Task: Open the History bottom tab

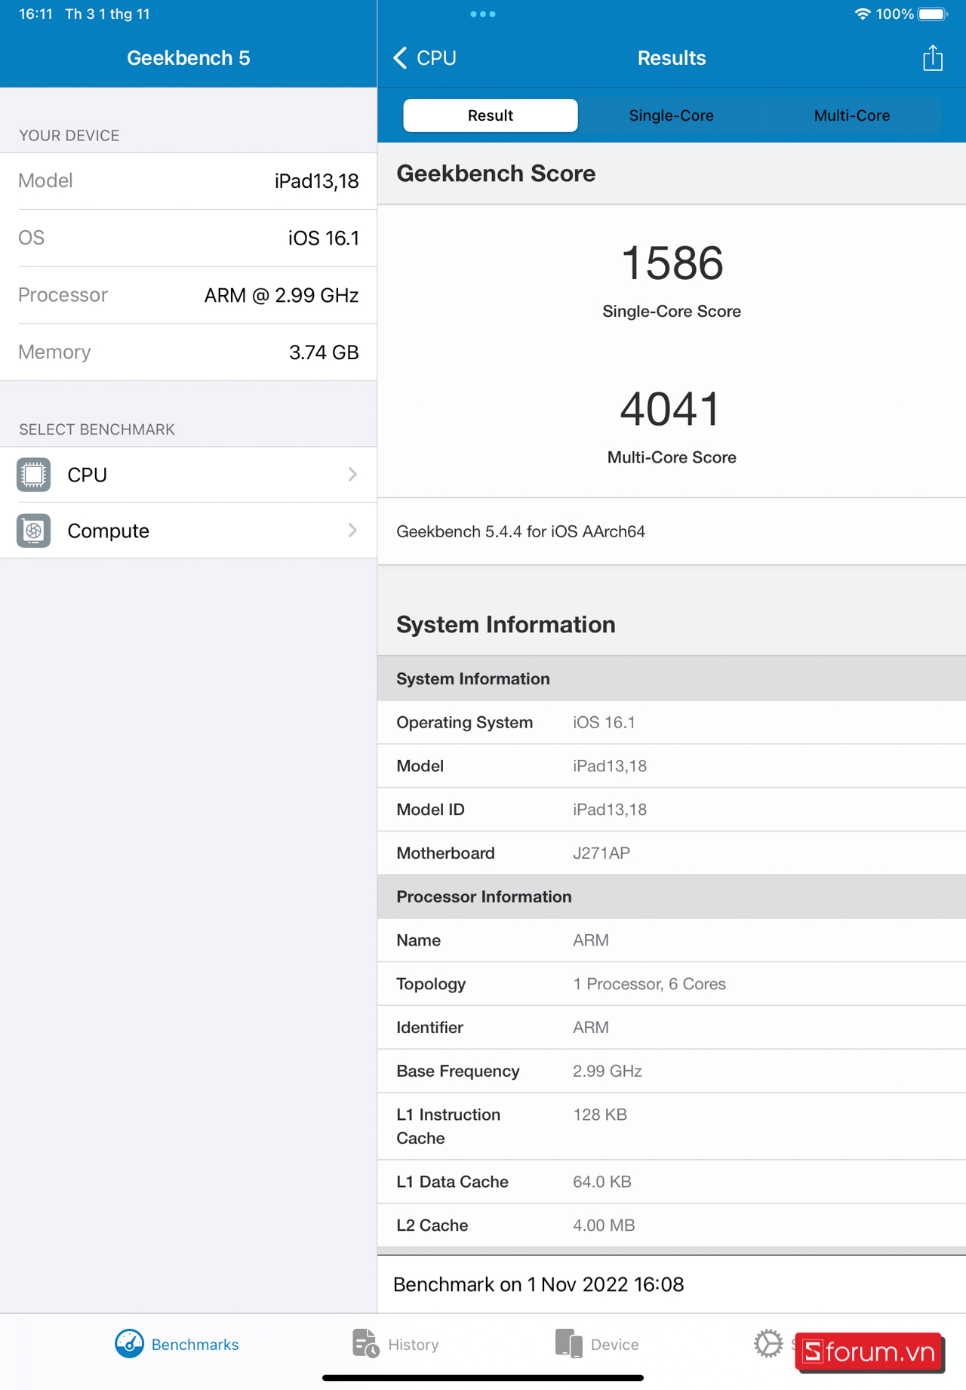Action: tap(395, 1344)
